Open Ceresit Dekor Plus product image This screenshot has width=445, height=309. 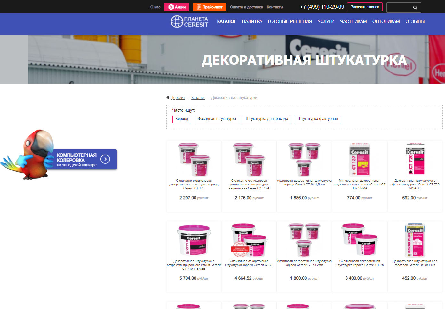(415, 240)
